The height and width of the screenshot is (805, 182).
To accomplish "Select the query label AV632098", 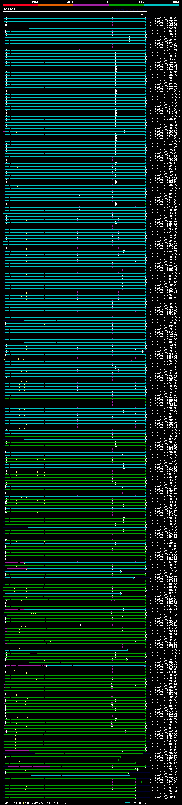I will 11,9.
